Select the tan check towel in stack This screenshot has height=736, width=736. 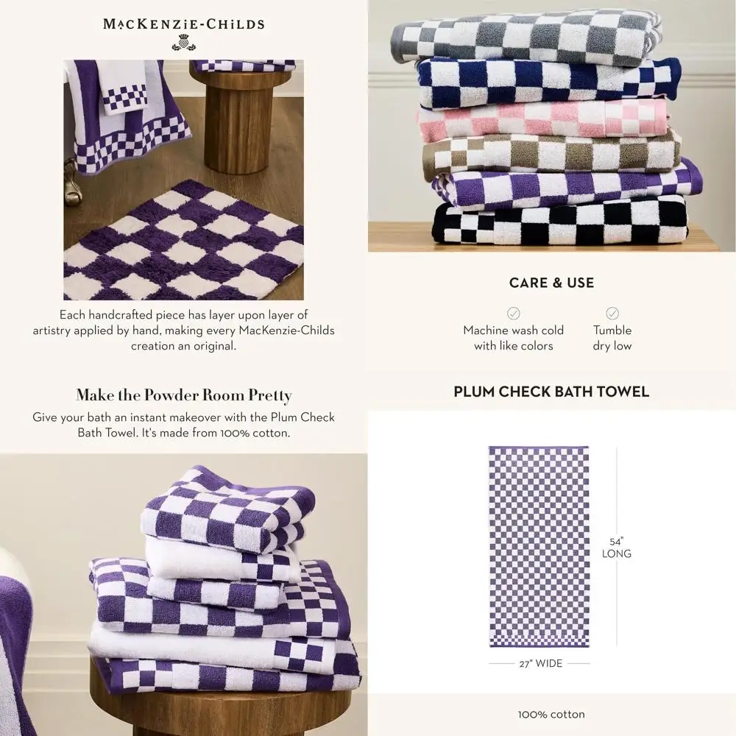551,155
